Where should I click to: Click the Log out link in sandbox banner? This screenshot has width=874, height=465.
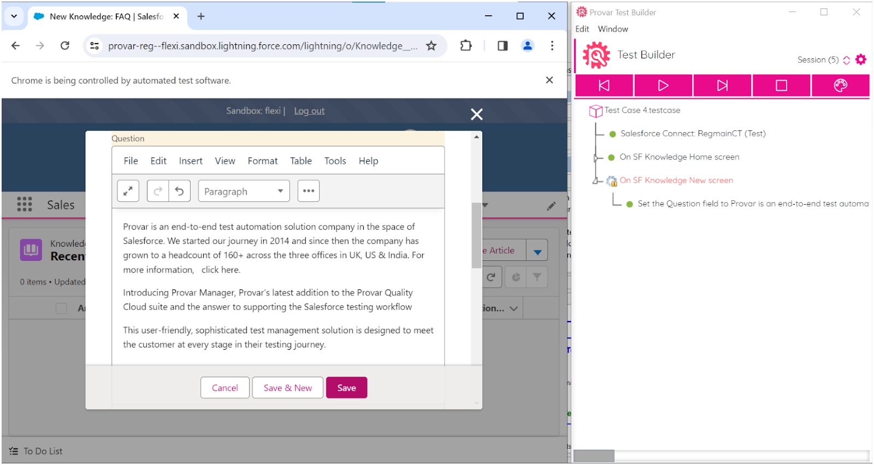point(309,111)
